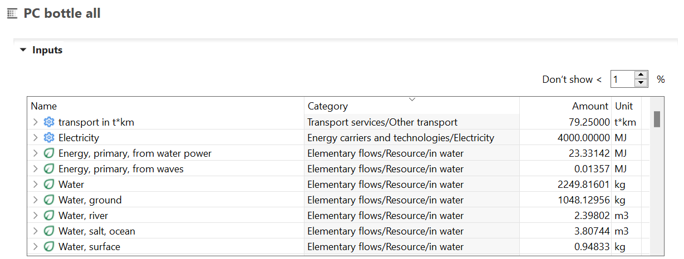Click the leaf icon beside Water, surface
This screenshot has height=259, width=684.
(49, 247)
